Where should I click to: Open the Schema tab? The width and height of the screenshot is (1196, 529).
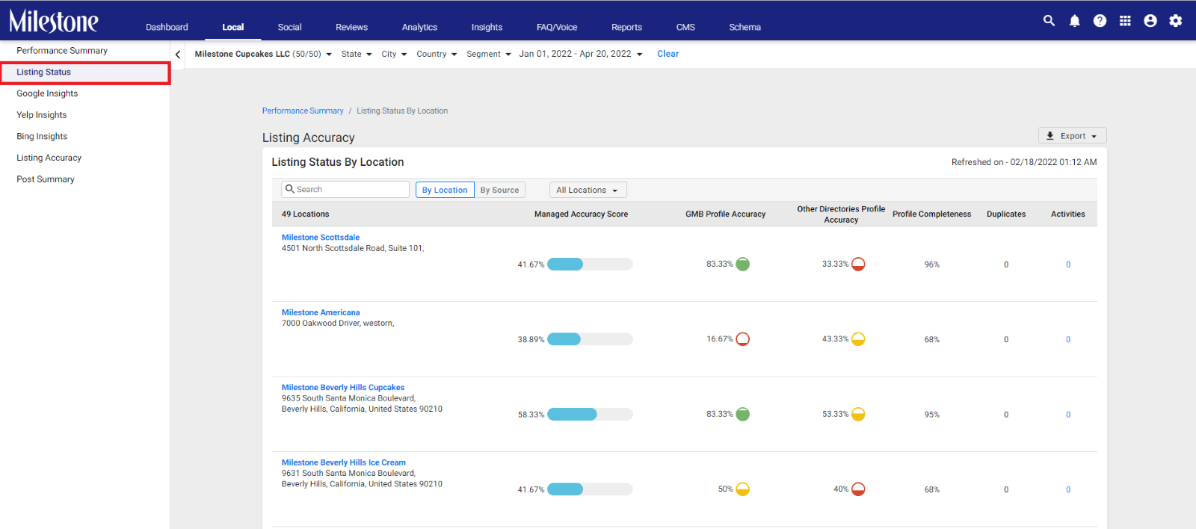pyautogui.click(x=745, y=27)
